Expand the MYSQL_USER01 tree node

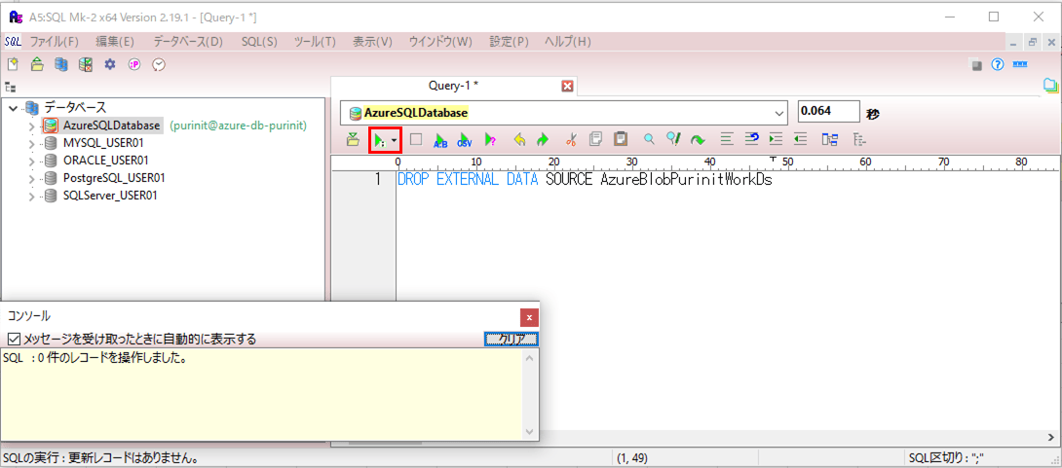click(31, 143)
